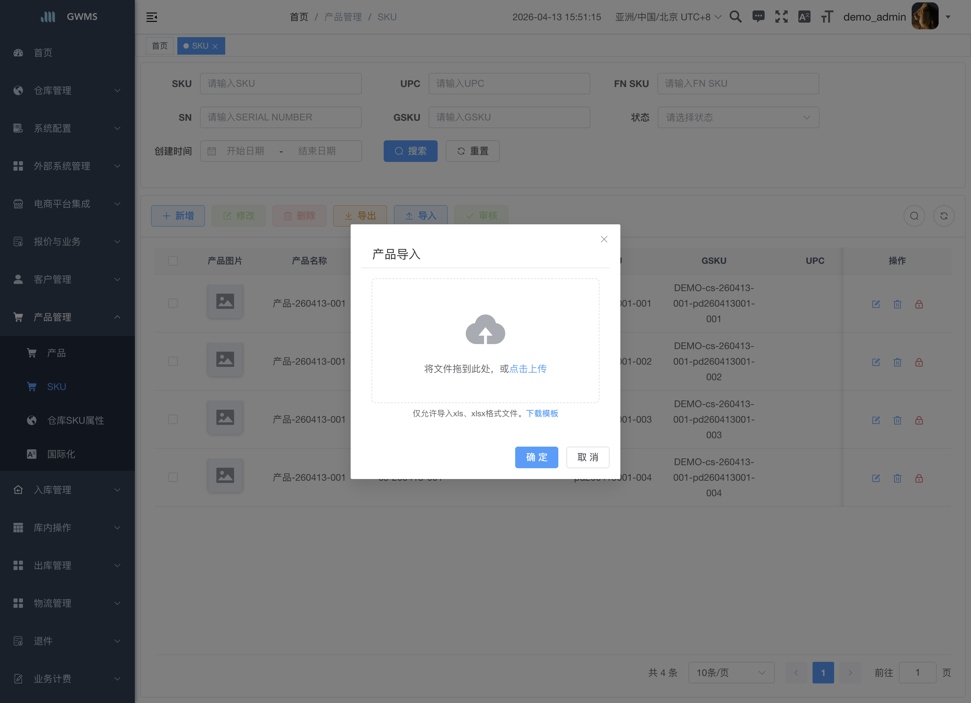Click the 导入 import button
The image size is (971, 703).
click(x=420, y=216)
